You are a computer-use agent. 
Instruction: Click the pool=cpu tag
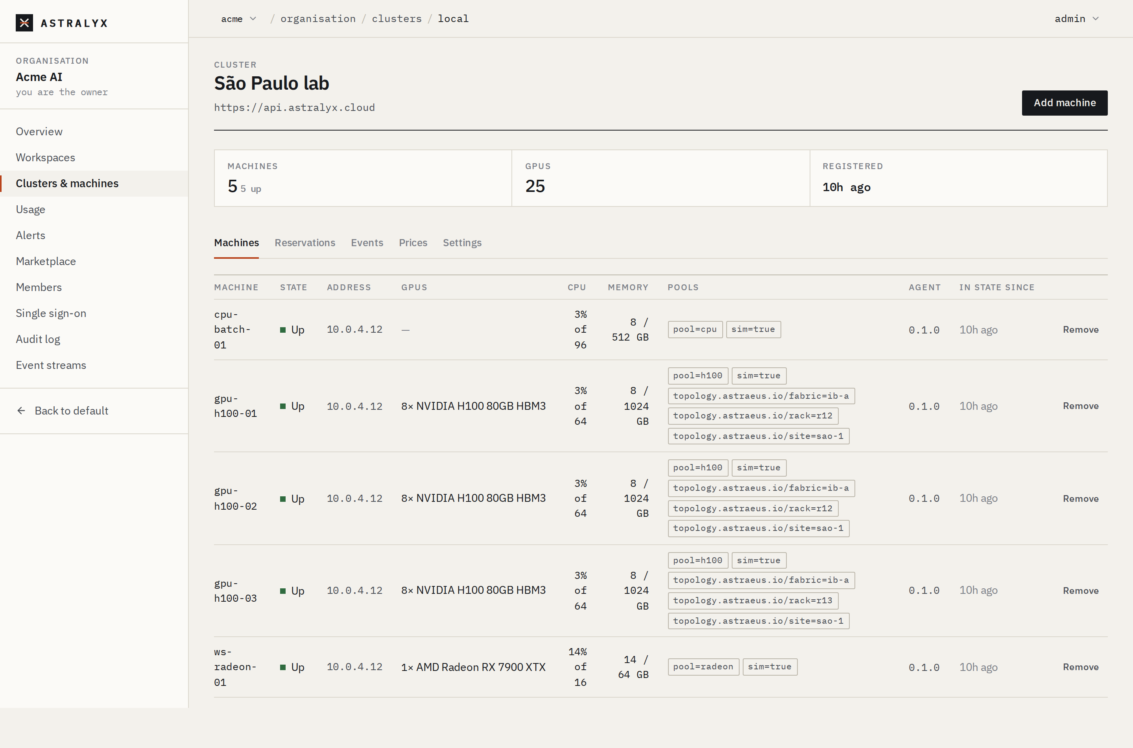pos(695,329)
